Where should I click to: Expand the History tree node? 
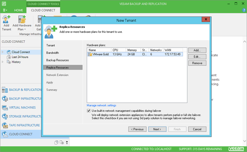coord(2,62)
